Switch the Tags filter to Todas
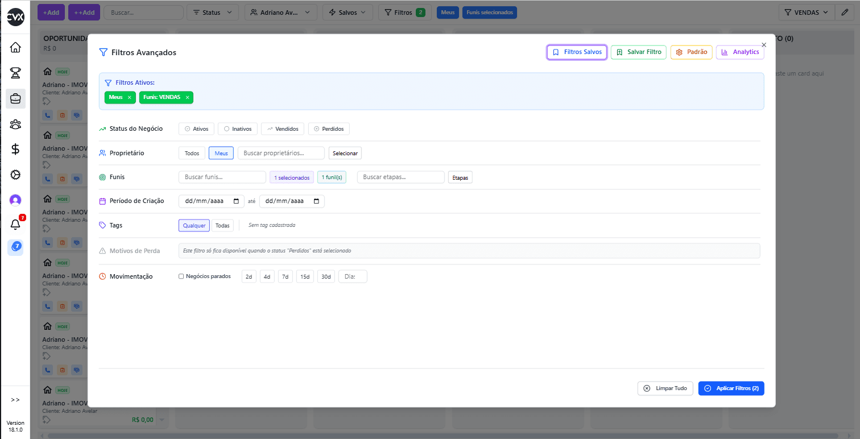 pos(222,225)
